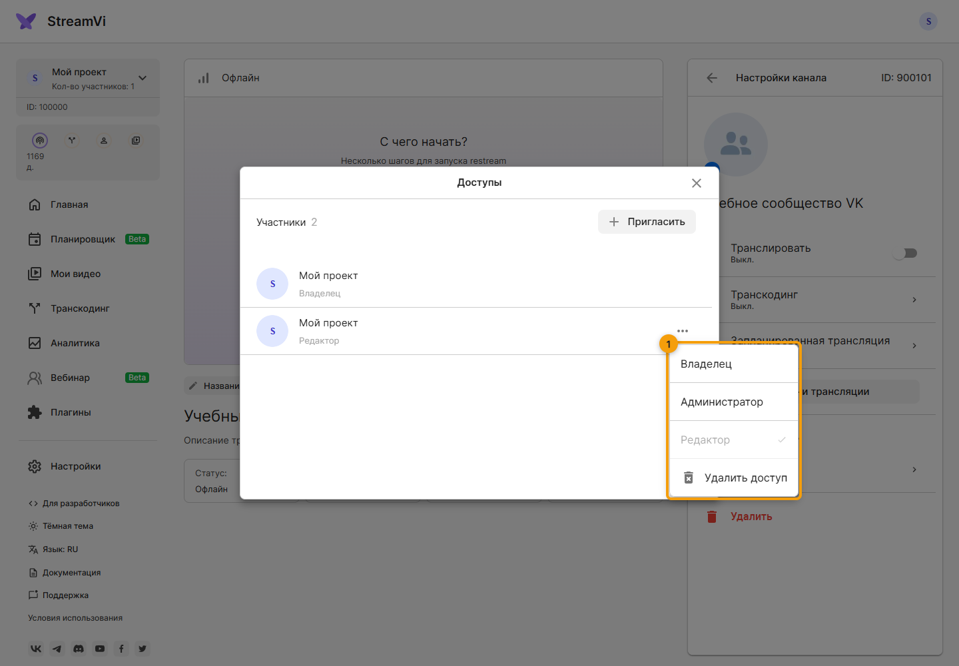Toggle the Транслировать switch

pyautogui.click(x=906, y=253)
